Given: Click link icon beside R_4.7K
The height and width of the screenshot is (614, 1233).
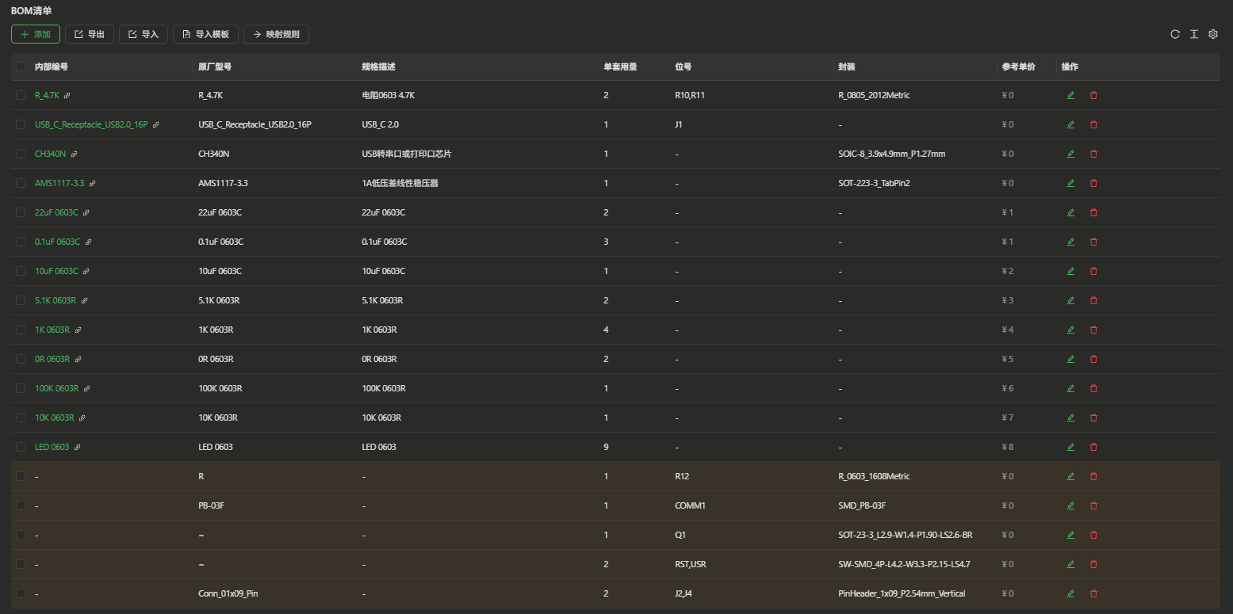Looking at the screenshot, I should tap(67, 95).
